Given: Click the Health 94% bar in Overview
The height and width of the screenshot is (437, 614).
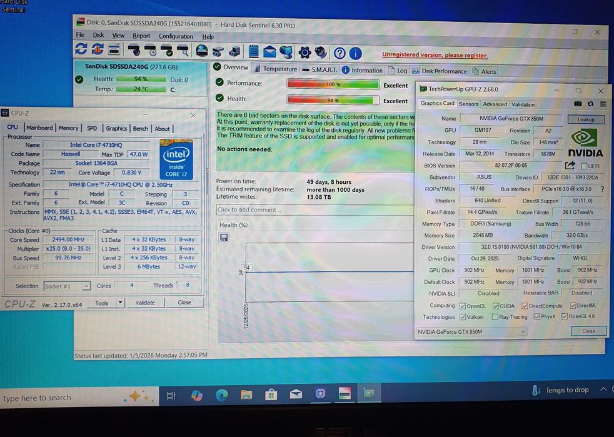Looking at the screenshot, I should (333, 100).
